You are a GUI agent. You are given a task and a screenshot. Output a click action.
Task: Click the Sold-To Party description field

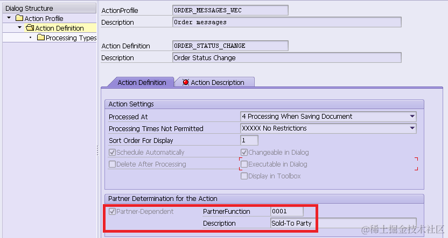tap(344, 223)
